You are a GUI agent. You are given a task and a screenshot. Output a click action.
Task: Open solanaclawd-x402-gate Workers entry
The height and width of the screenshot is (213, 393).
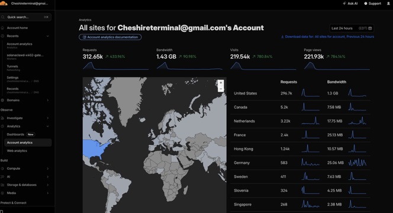coord(25,57)
